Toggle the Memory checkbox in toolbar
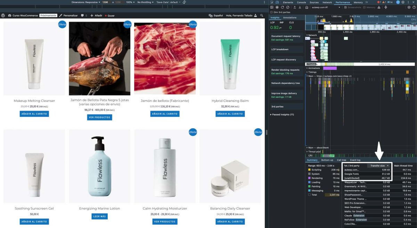The image size is (417, 228). point(364,7)
